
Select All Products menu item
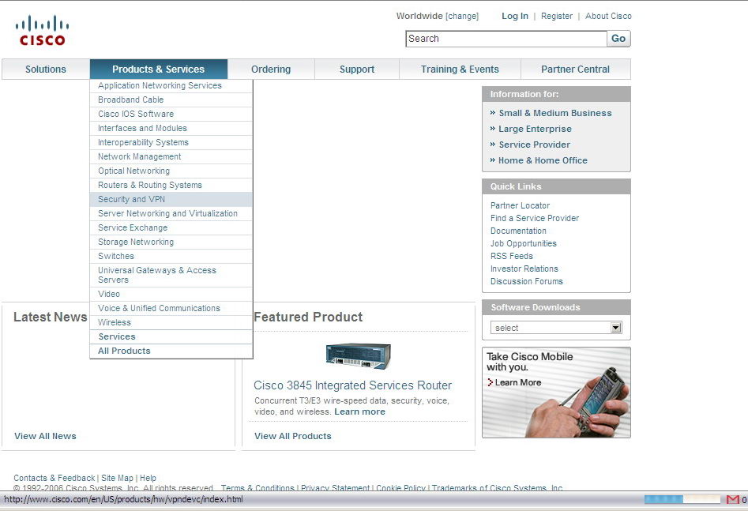click(171, 351)
